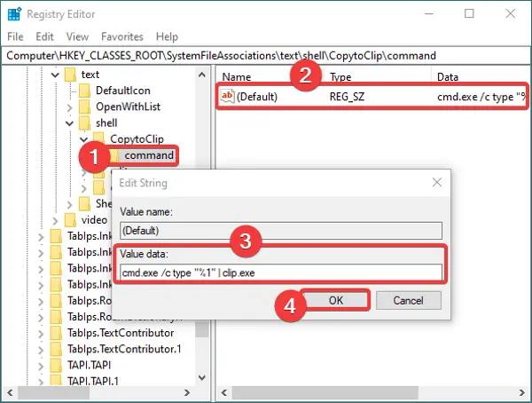
Task: Click tree pane horizontal scroll right arrow
Action: tap(187, 393)
